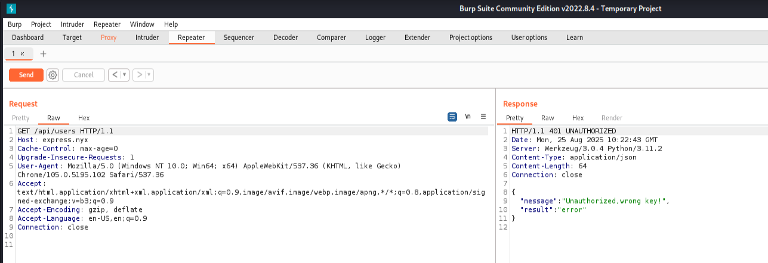This screenshot has width=768, height=263.
Task: Select the Hex view in Request panel
Action: 84,118
